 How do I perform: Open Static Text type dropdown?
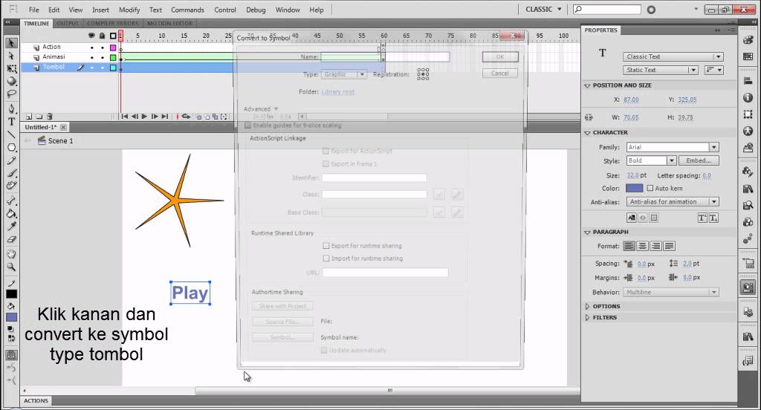pos(661,70)
